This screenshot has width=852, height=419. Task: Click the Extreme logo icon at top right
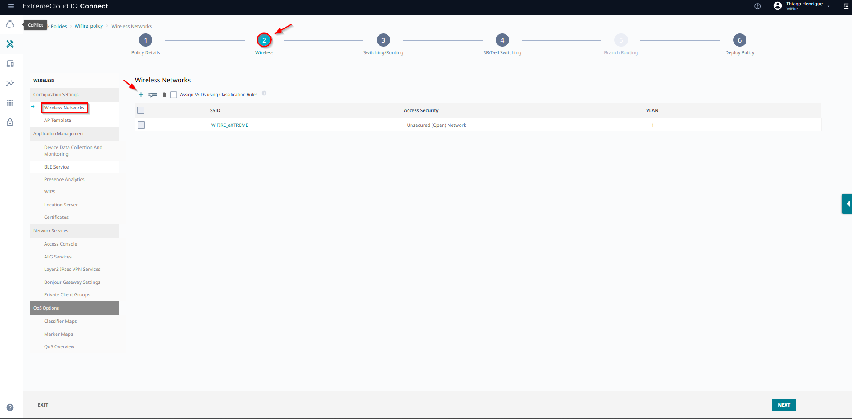coord(846,6)
